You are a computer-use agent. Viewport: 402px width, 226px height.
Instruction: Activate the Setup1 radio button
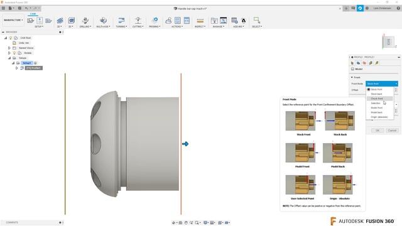click(35, 63)
